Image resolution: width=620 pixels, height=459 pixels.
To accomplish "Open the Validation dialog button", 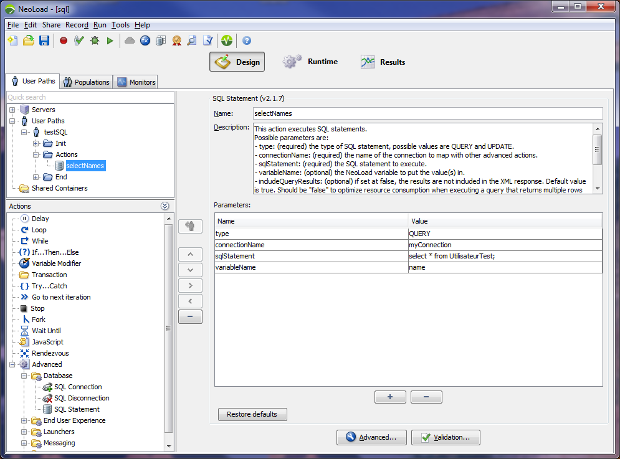I will (445, 437).
